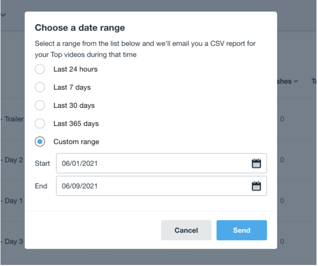Image resolution: width=318 pixels, height=266 pixels.
Task: Open the column dropdown ending in "shes"
Action: 288,81
